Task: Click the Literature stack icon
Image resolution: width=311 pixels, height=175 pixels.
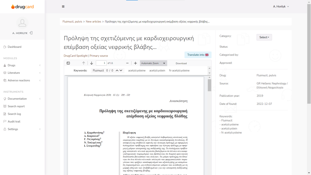Action: click(5, 73)
